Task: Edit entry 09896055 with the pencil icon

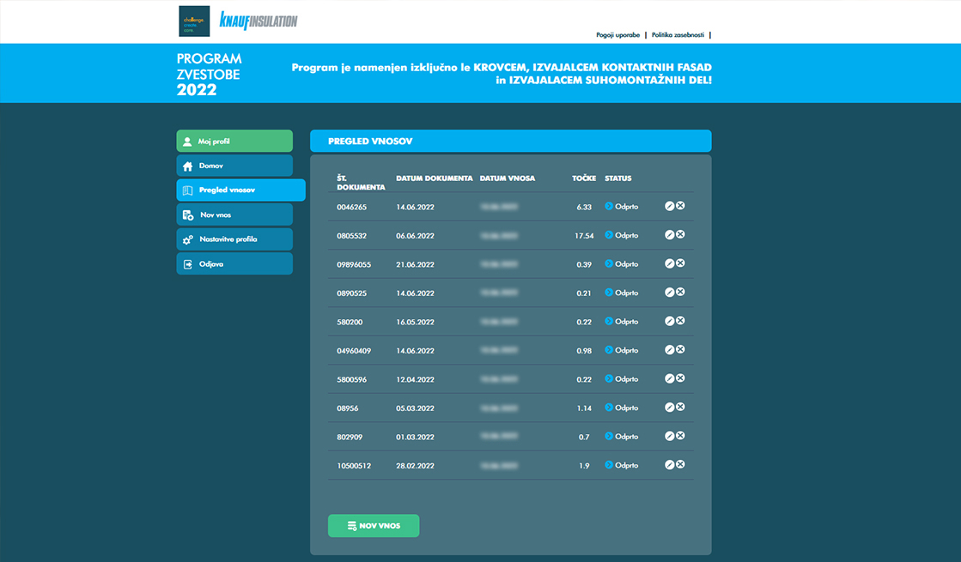Action: 670,263
